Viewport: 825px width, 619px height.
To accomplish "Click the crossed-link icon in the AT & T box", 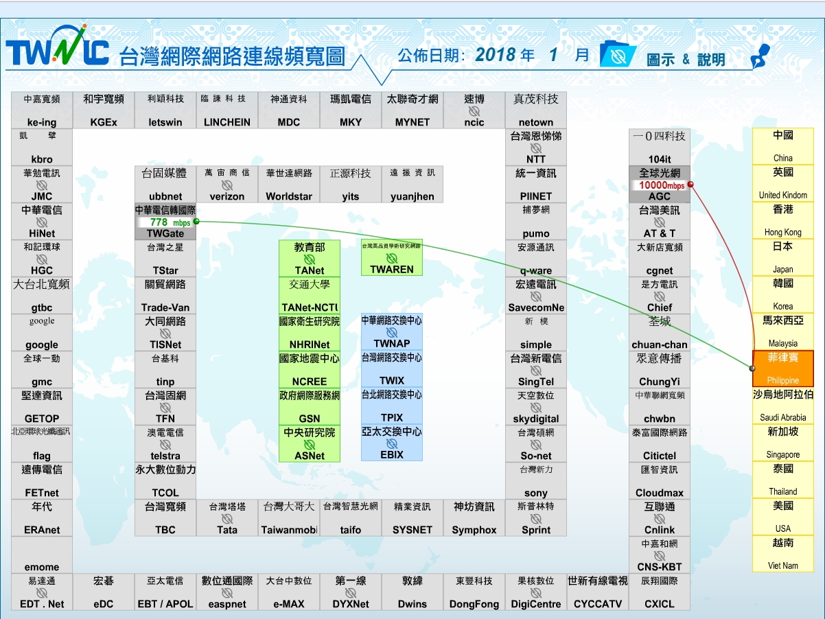I will click(660, 222).
